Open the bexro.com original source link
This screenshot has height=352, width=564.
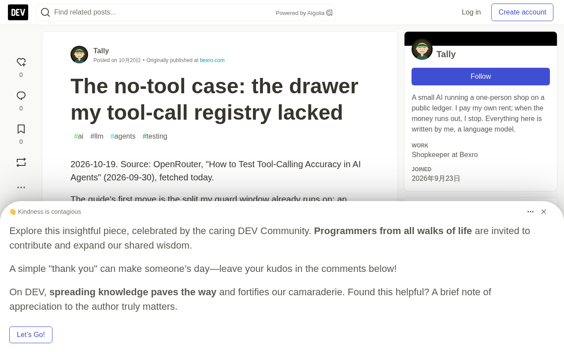click(x=212, y=60)
